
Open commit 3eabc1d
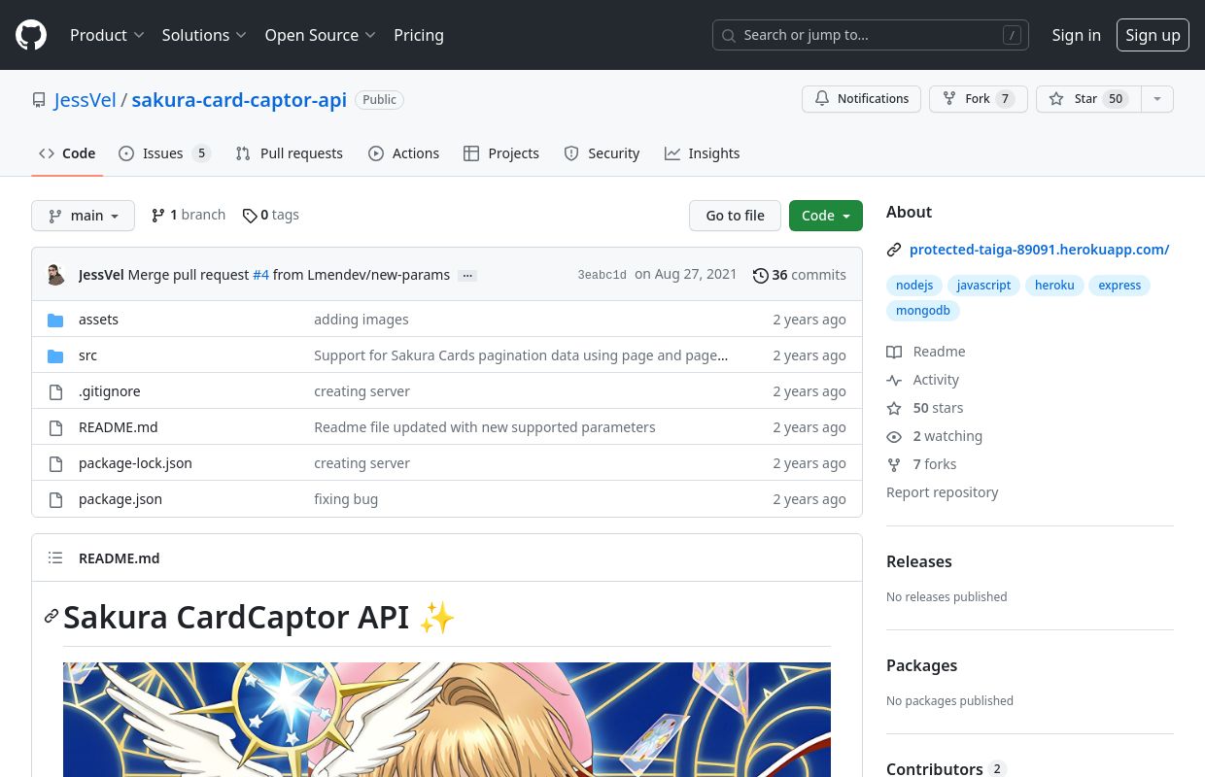602,275
